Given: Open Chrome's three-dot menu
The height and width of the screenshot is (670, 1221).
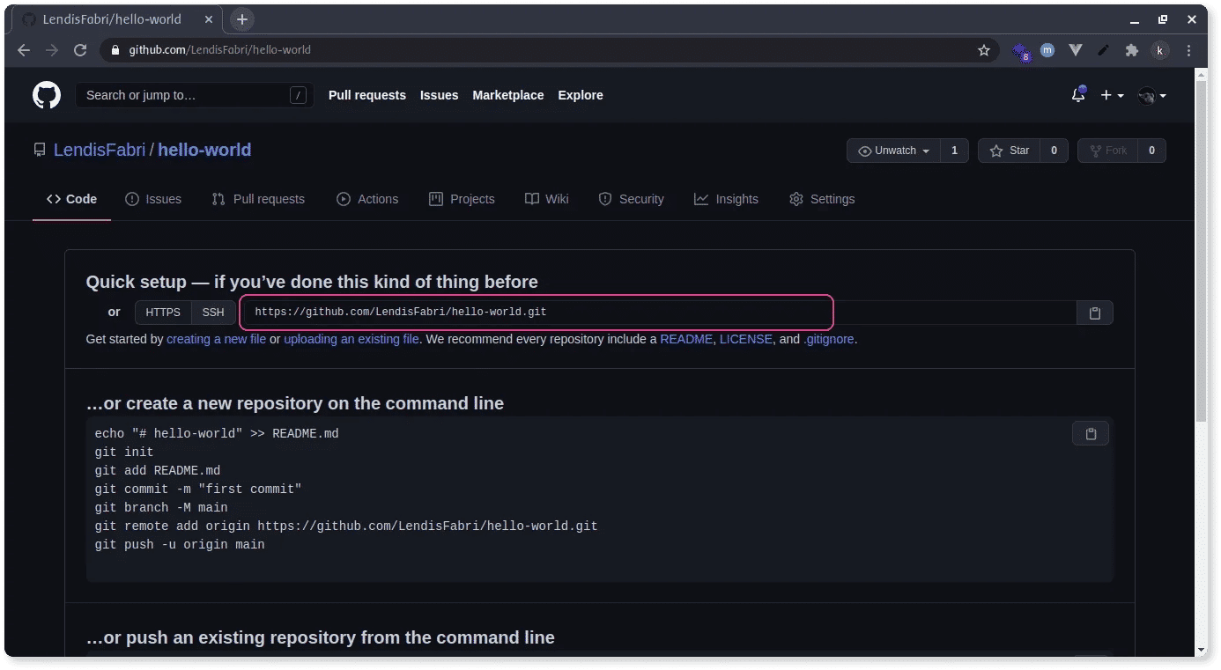Looking at the screenshot, I should click(x=1189, y=50).
